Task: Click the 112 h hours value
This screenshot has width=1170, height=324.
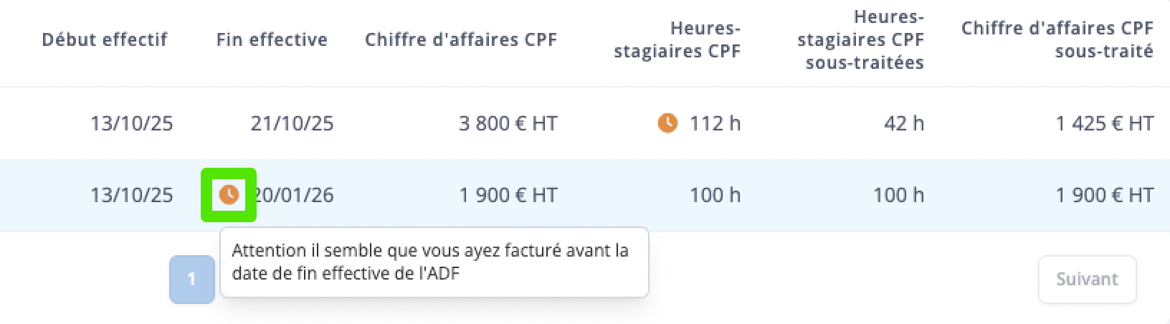Action: click(x=715, y=123)
